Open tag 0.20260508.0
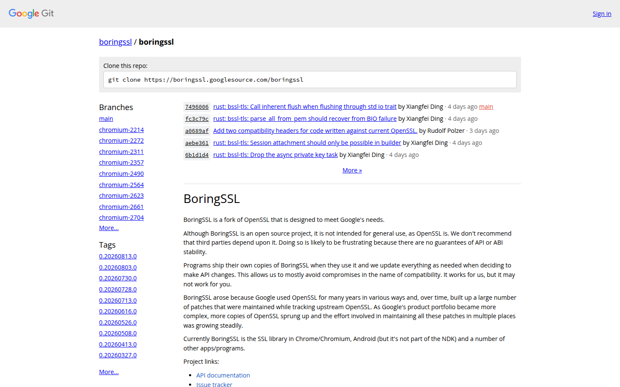620x387 pixels. pos(118,333)
